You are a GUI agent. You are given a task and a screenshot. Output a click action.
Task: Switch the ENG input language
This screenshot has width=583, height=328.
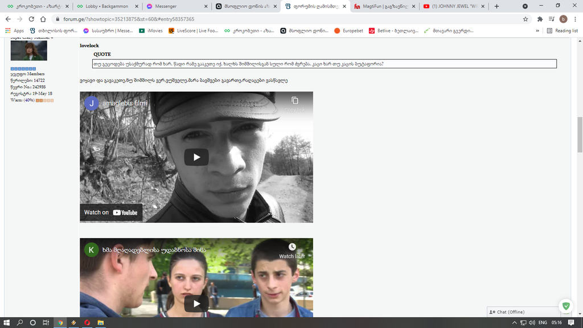click(x=543, y=322)
